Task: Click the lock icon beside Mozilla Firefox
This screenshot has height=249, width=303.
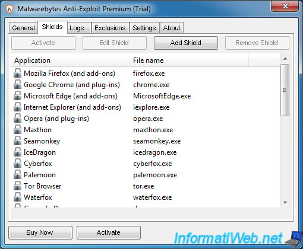Action: coord(17,73)
